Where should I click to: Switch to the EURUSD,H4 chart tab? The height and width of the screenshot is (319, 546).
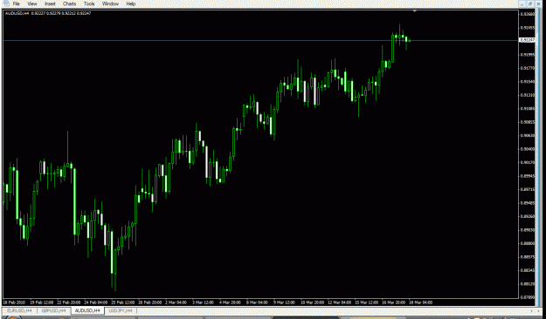[19, 310]
